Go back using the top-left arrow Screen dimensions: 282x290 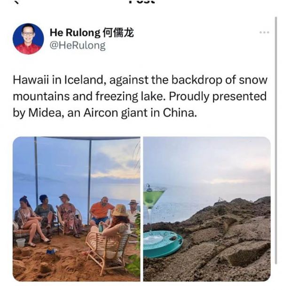coord(16,2)
